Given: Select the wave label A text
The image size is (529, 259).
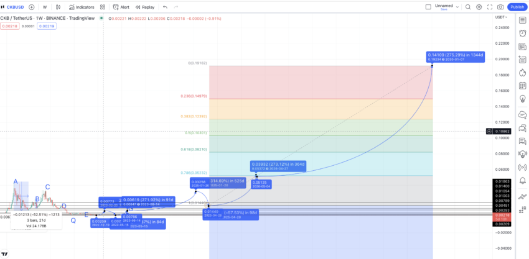Looking at the screenshot, I should [x=15, y=182].
